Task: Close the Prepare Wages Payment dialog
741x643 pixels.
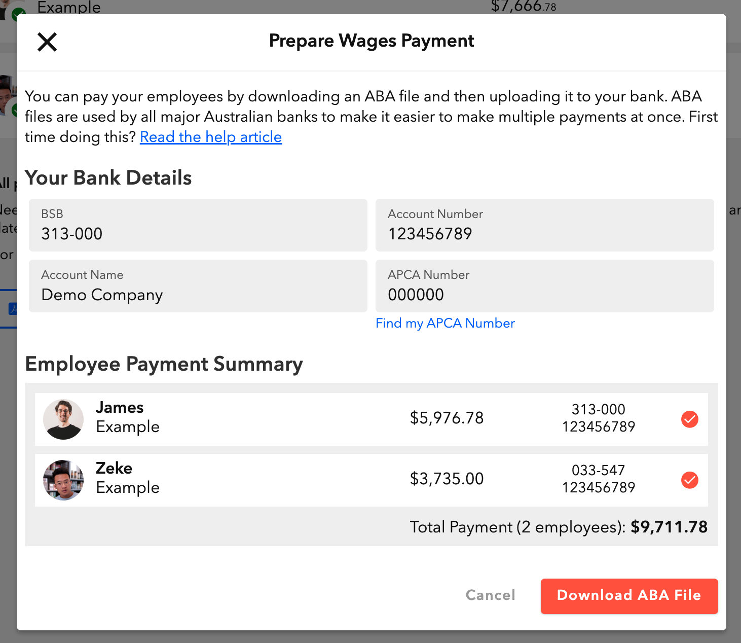Action: (x=47, y=42)
